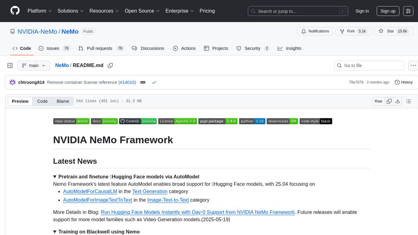Open the Pricing page
The image size is (418, 235).
pos(207,11)
